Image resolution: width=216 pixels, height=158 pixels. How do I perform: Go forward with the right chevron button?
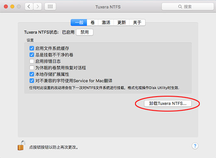click(x=37, y=7)
